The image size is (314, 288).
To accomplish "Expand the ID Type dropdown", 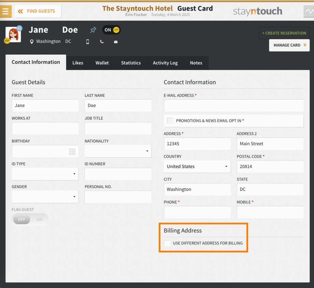I will coord(45,174).
